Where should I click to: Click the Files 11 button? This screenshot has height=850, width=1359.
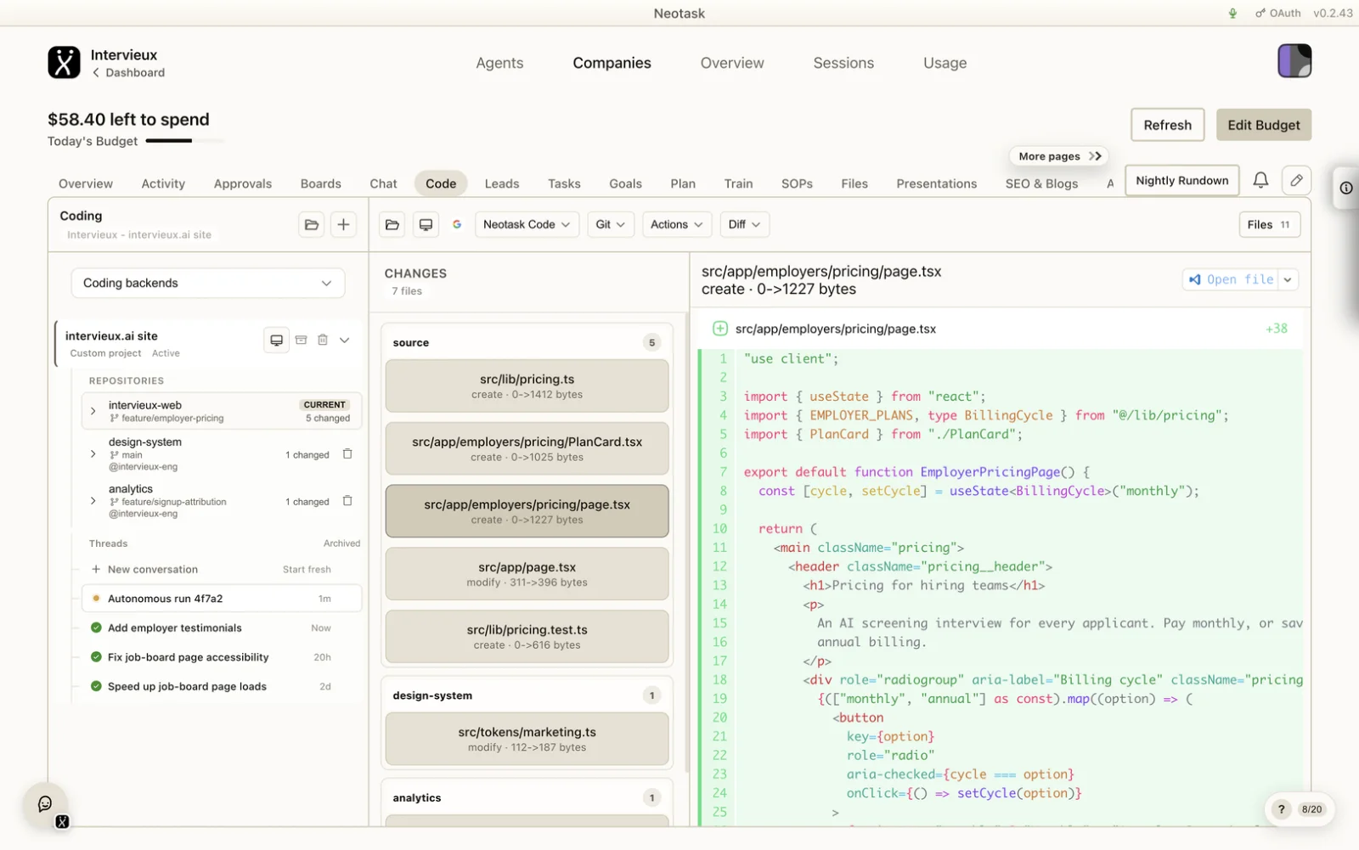tap(1269, 225)
